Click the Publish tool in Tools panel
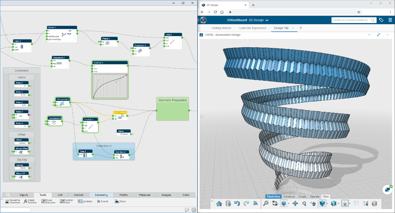The height and width of the screenshot is (213, 395). click(x=102, y=201)
